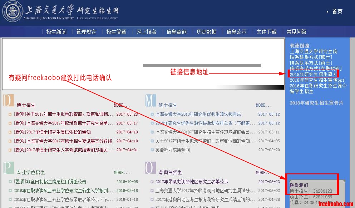
Task: Click MORE in the 专业学位招生 section
Action: pyautogui.click(x=122, y=173)
